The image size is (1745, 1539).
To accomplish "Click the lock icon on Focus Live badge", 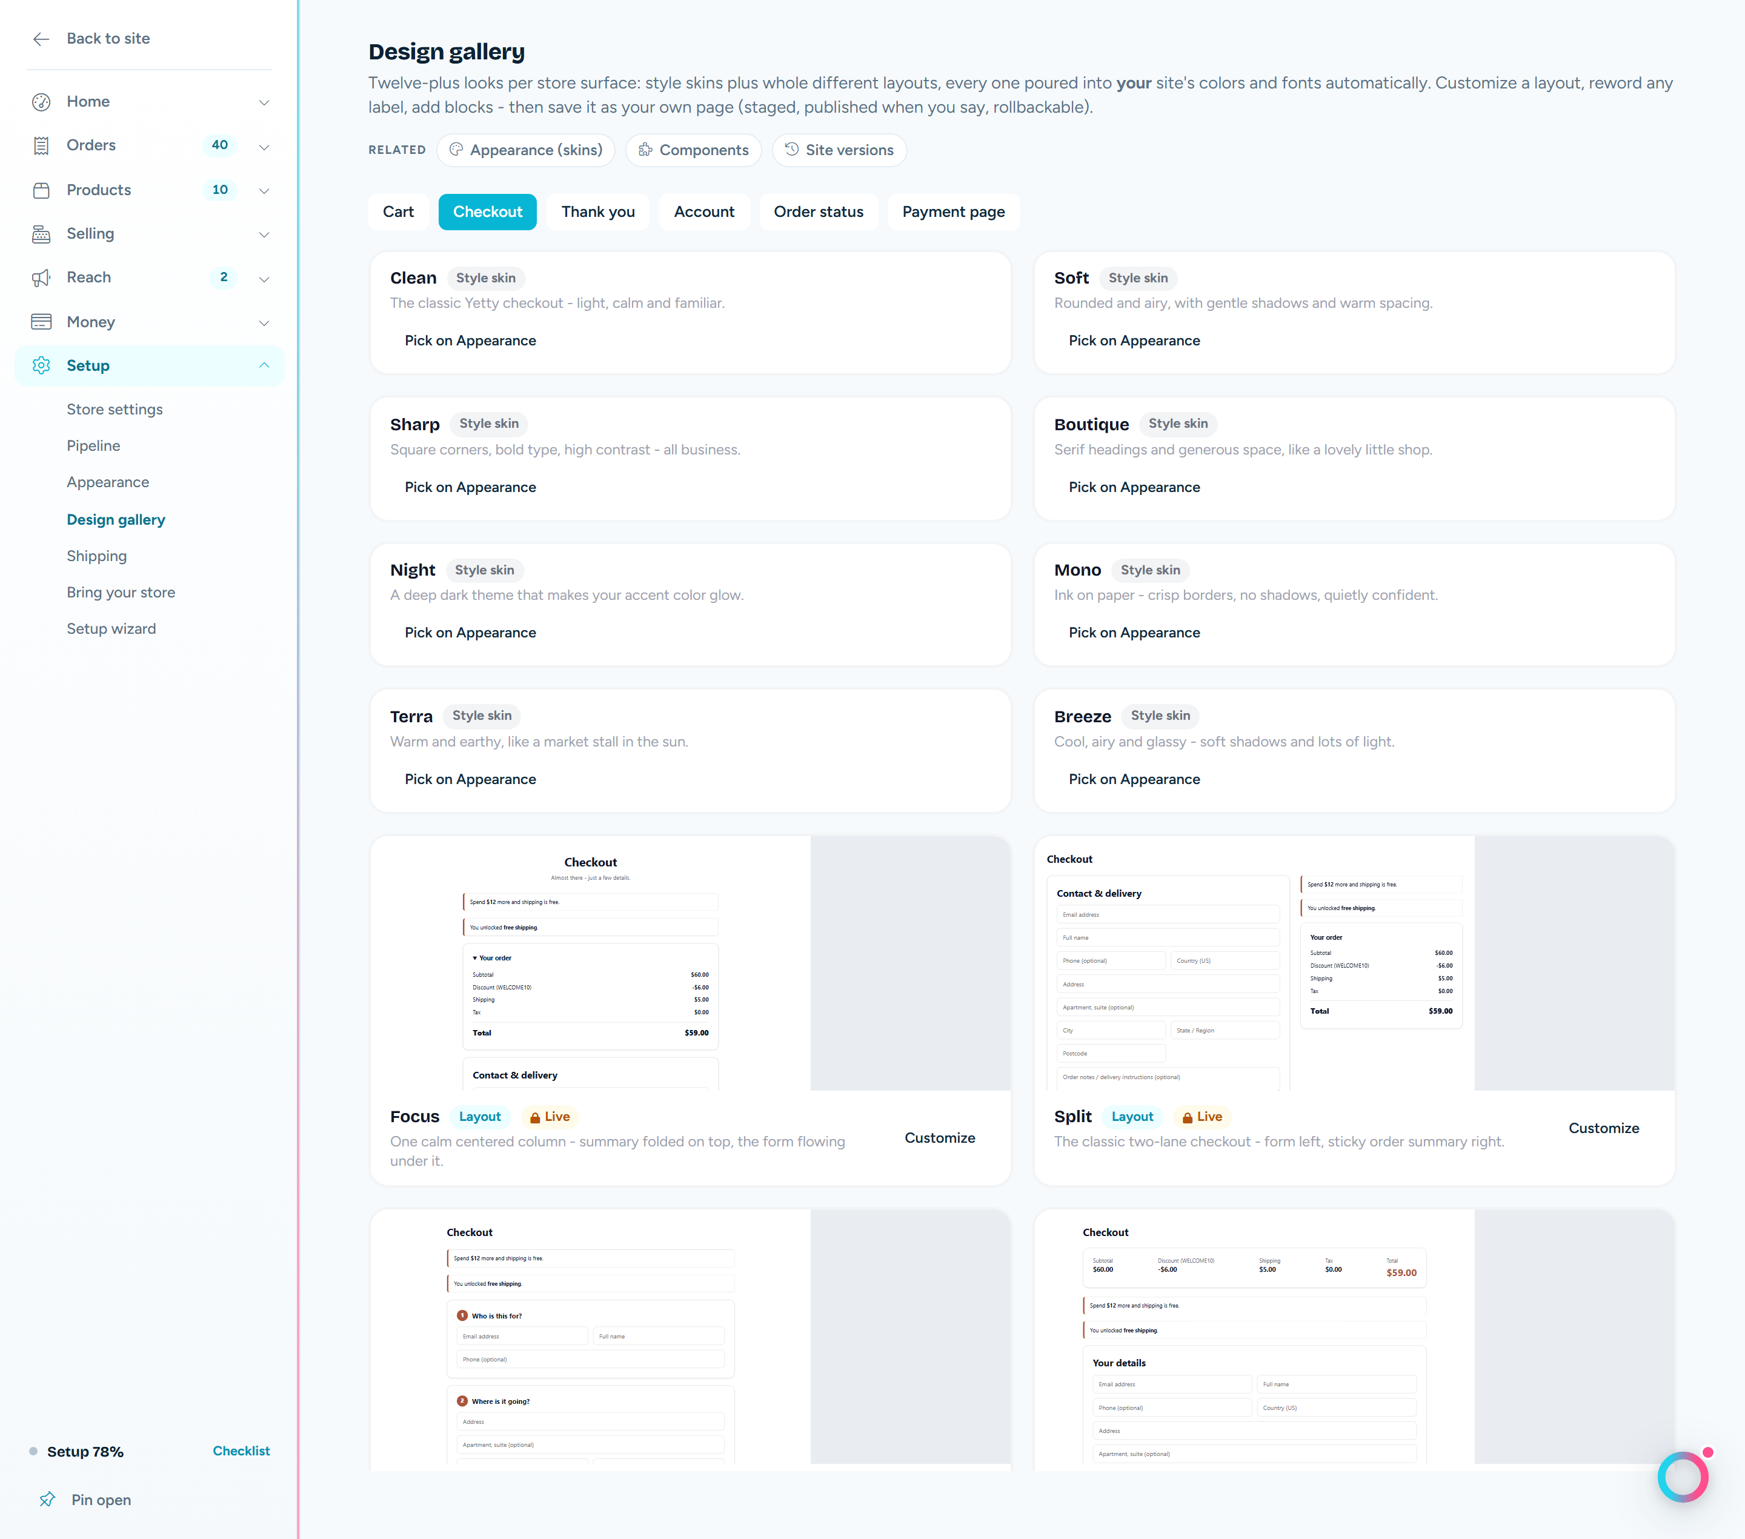I will [535, 1117].
